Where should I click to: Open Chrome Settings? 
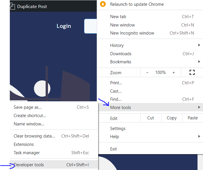(150, 129)
